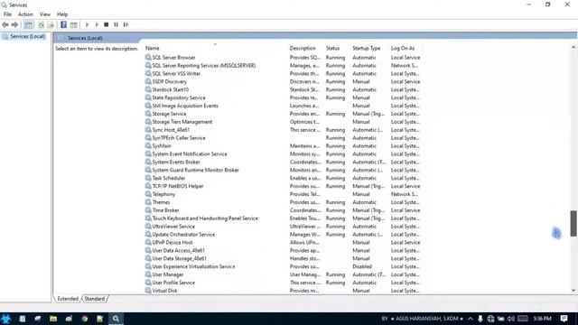Viewport: 578px width, 325px height.
Task: Click the gear icon beside UltraViewer Service
Action: (148, 227)
